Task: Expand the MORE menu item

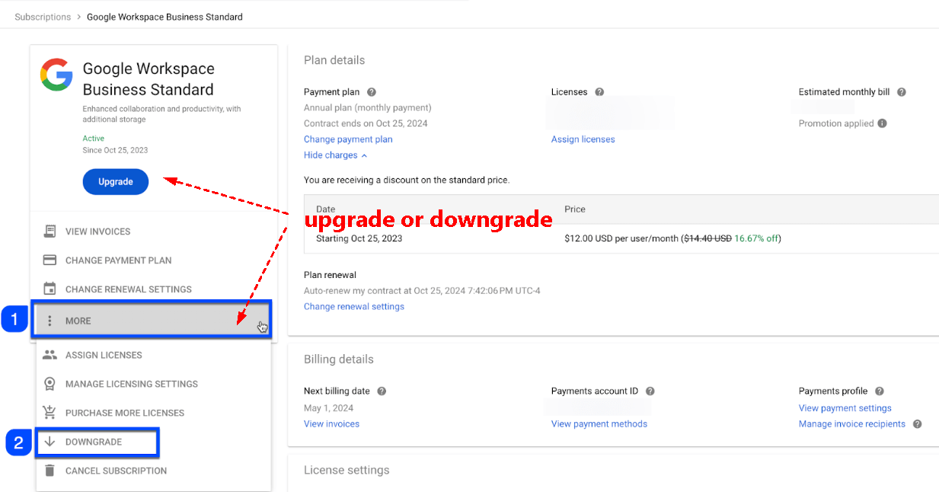Action: coord(150,321)
